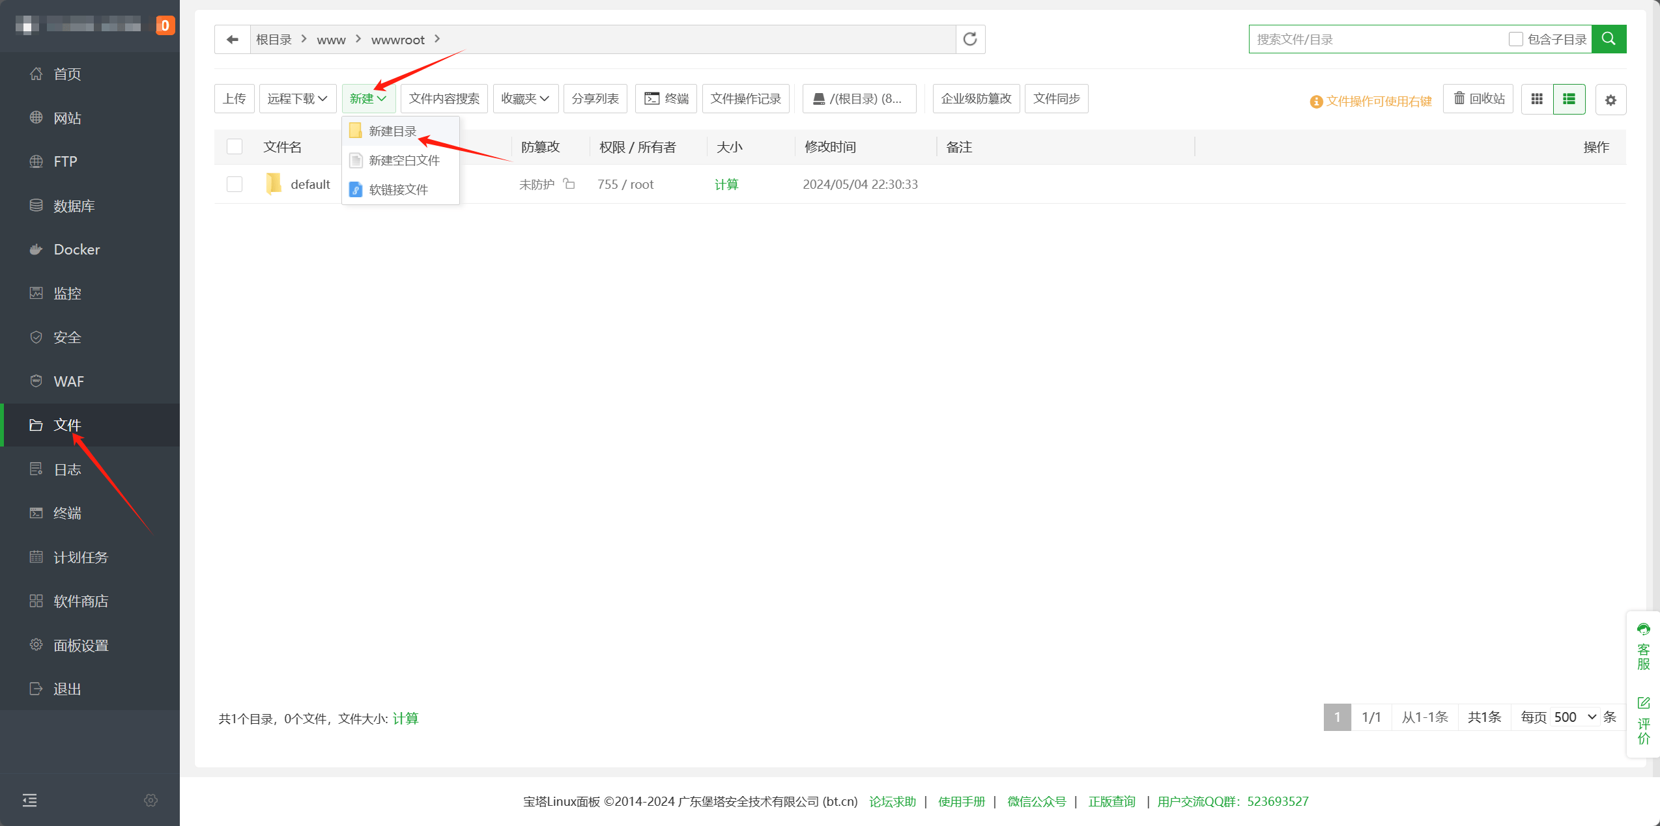
Task: Collapse the sidebar menu icon
Action: click(29, 800)
